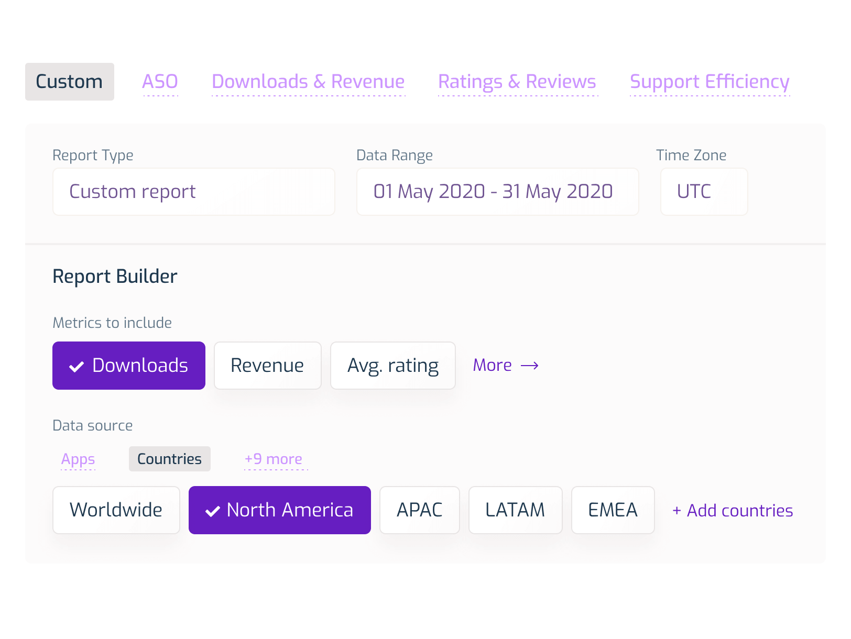Enable the Revenue metric
This screenshot has height=639, width=851.
(267, 365)
